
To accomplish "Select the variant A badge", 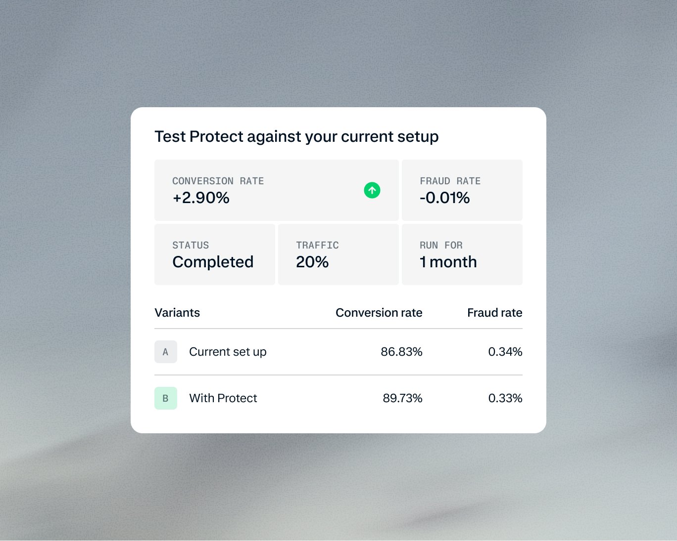I will point(166,352).
